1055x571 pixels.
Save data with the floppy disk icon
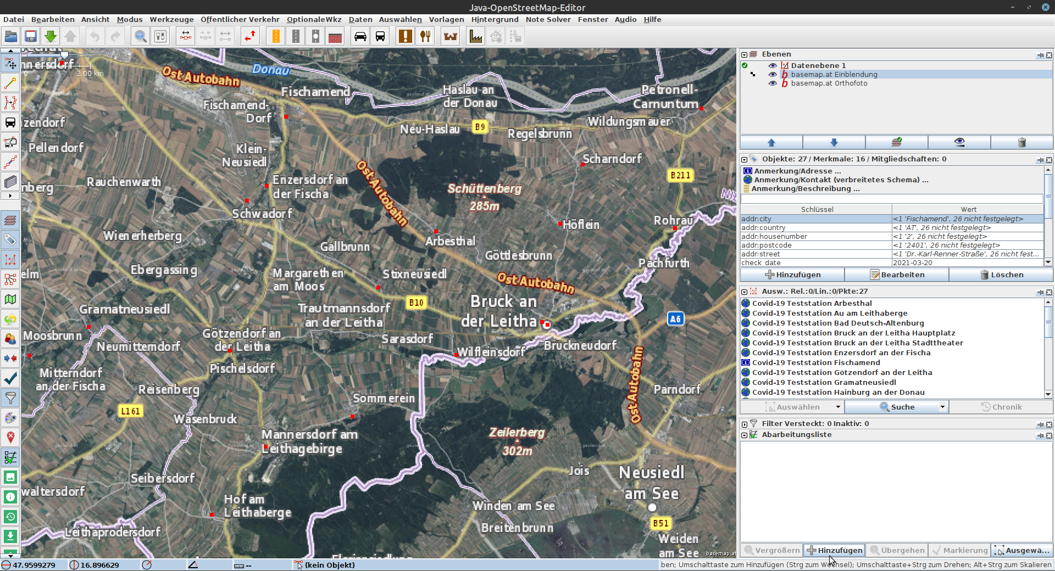point(31,37)
